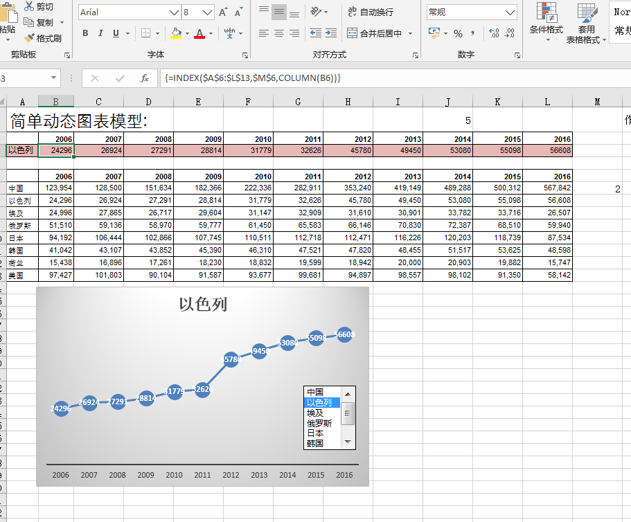The width and height of the screenshot is (631, 522).
Task: Click 合并后居中 merge and center button
Action: [x=375, y=33]
